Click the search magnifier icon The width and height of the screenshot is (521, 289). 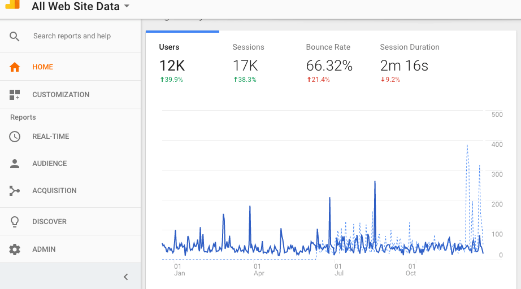coord(14,36)
